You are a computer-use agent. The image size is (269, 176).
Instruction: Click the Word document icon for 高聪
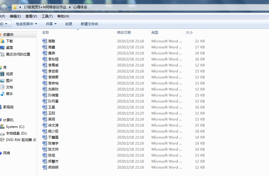44,41
